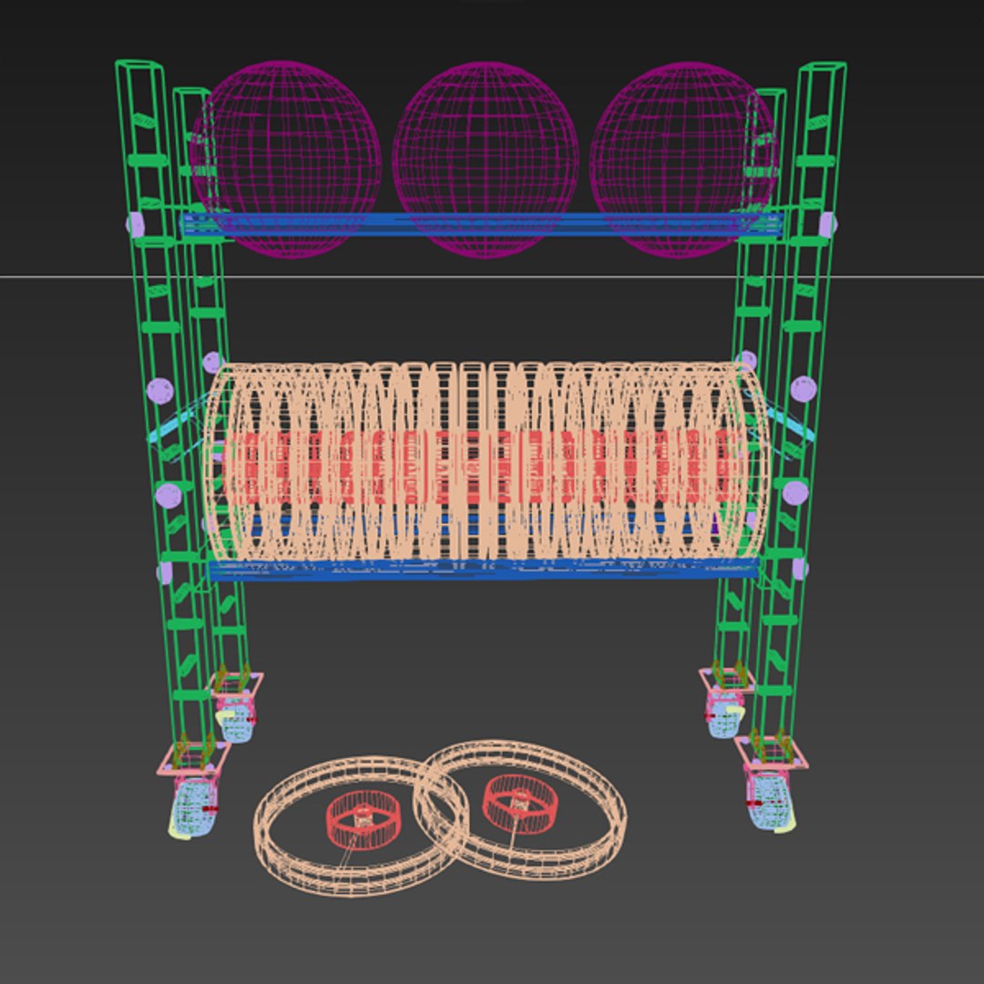Image resolution: width=984 pixels, height=984 pixels.
Task: Select the middle magenta sphere wireframe
Action: (486, 159)
